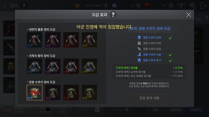Viewport: 209px width, 117px height.
Task: Toggle the 정령 수호자 신발 checkmark
Action: point(170,55)
